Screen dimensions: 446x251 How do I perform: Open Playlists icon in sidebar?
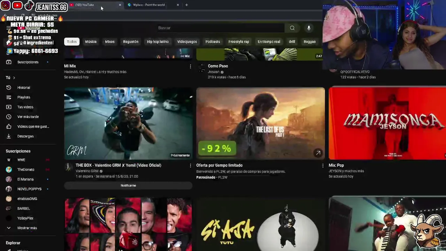point(9,97)
